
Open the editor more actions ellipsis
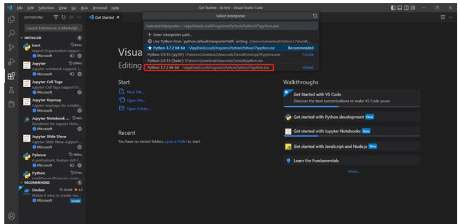point(450,17)
